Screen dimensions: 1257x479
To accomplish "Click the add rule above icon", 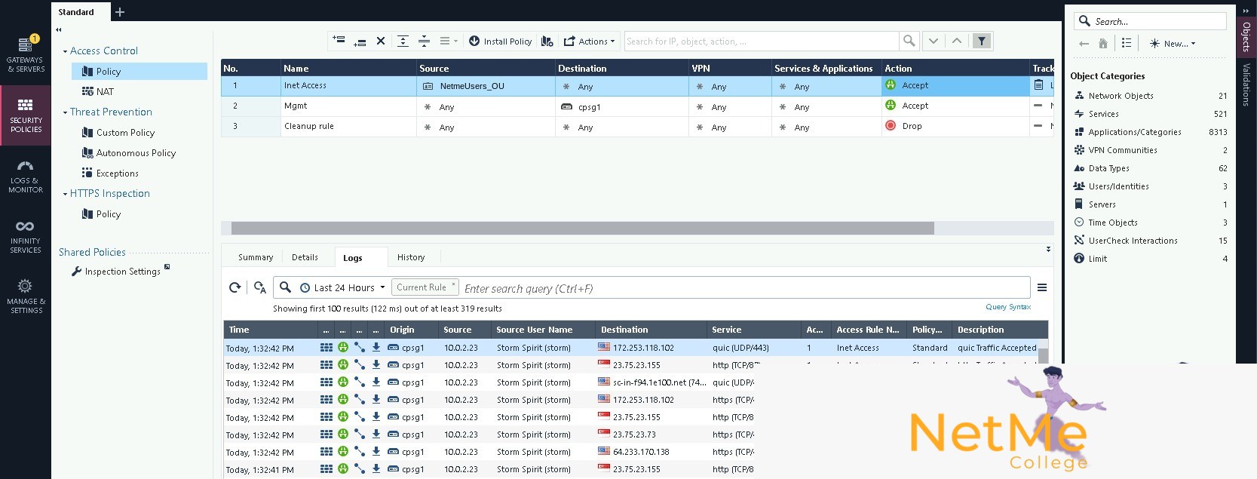I will 339,41.
